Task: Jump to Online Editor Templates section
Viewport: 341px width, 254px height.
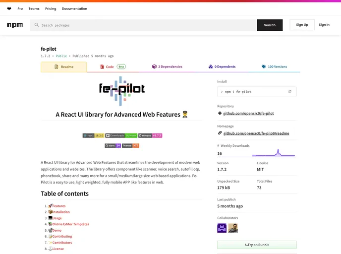Action: [70, 224]
